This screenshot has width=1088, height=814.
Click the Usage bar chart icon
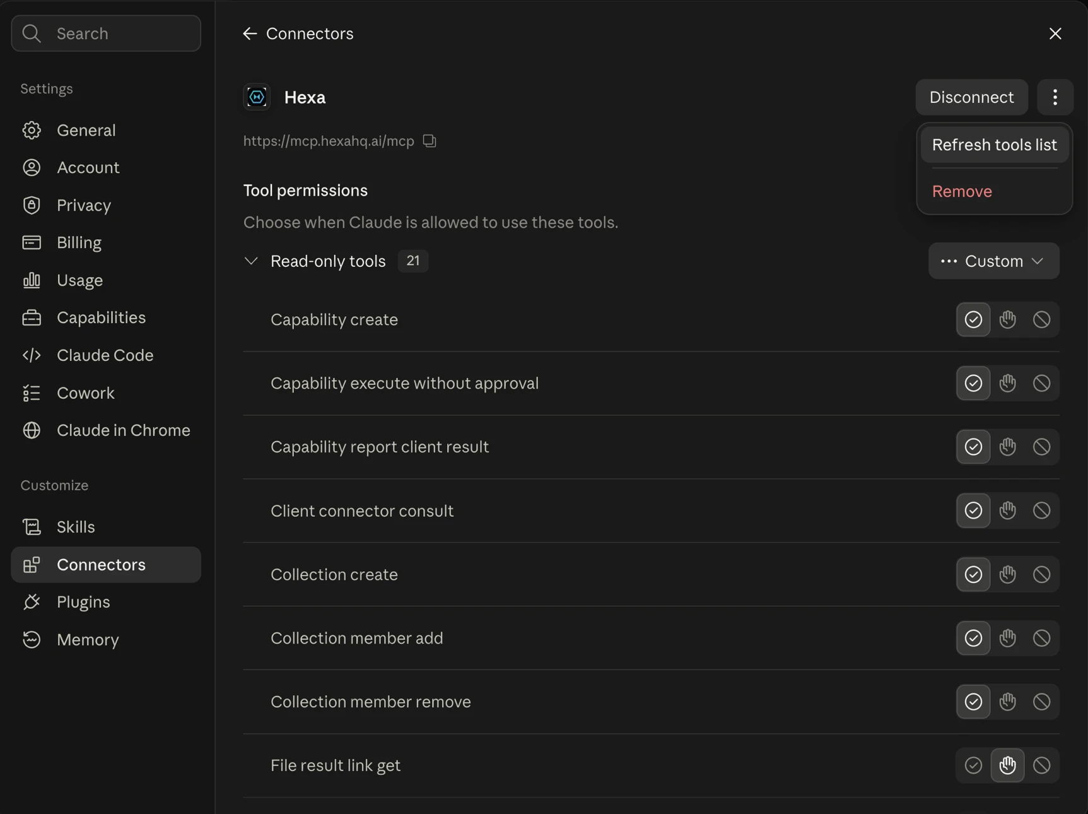(32, 280)
